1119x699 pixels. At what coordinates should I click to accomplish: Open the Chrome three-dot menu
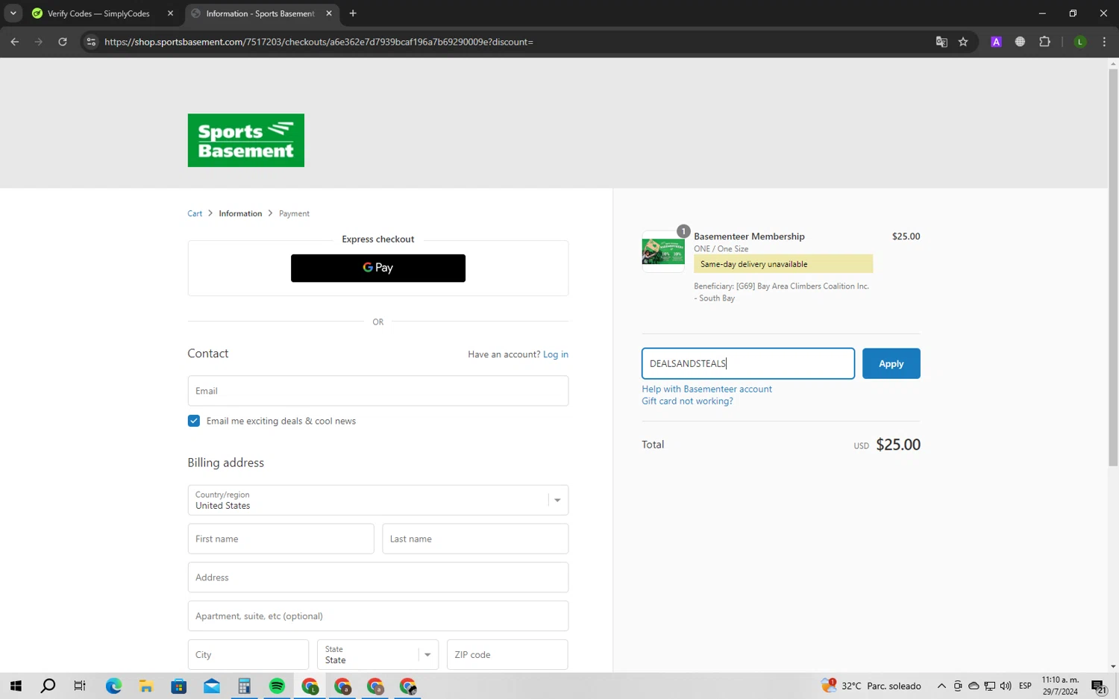[1104, 42]
